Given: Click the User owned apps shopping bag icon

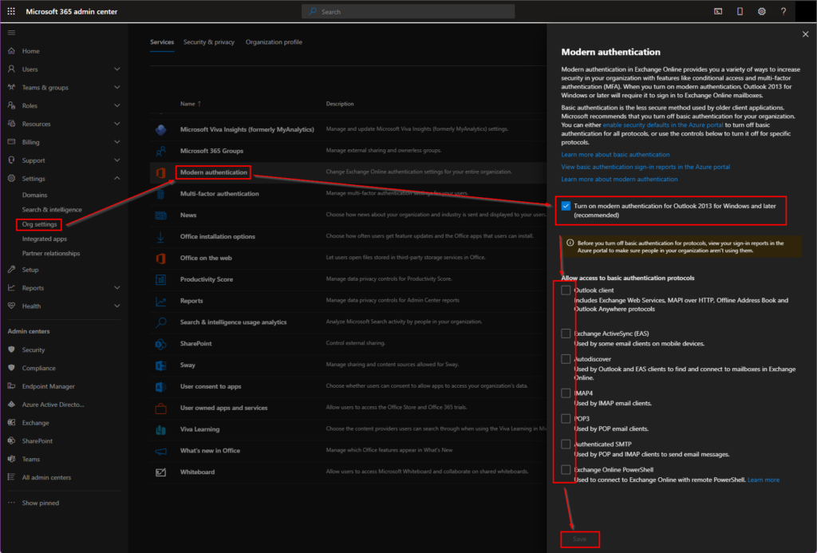Looking at the screenshot, I should click(161, 408).
